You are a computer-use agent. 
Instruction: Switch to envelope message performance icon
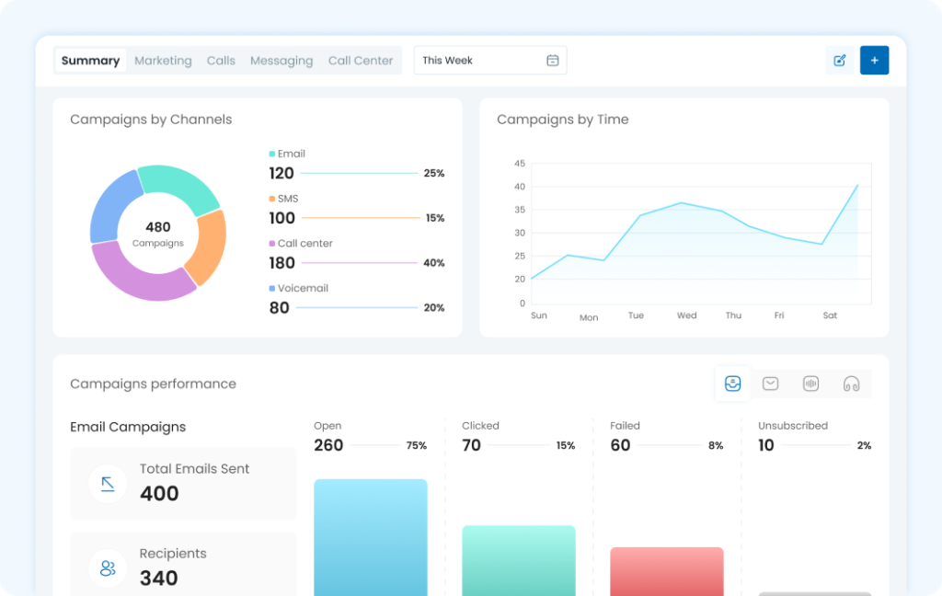[x=771, y=384]
